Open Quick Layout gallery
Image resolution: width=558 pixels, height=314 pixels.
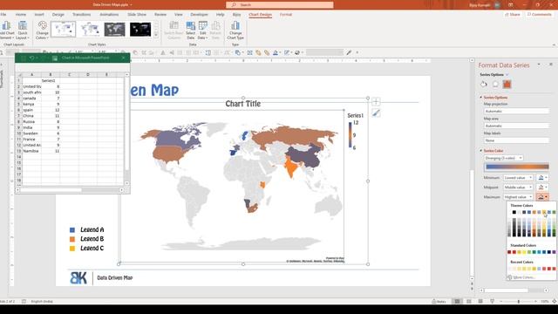click(x=22, y=31)
